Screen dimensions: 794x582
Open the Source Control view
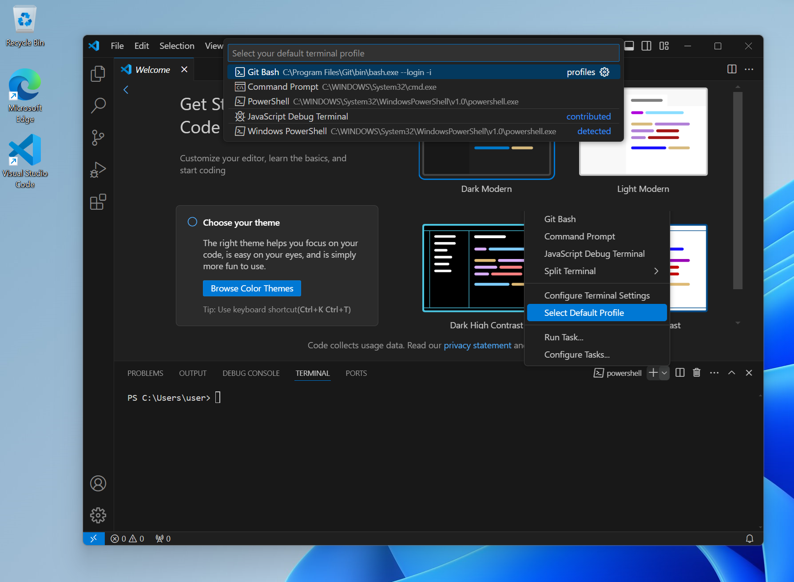point(98,138)
